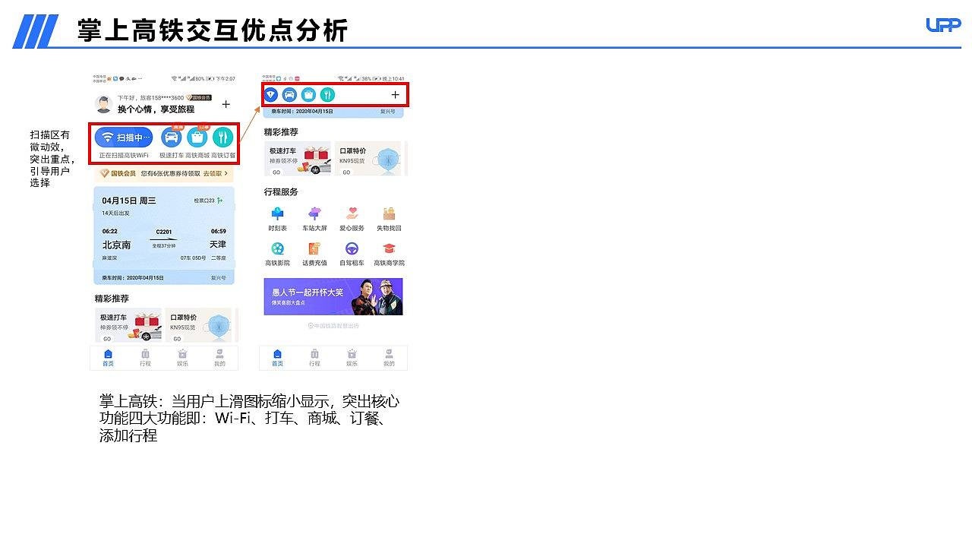The height and width of the screenshot is (547, 972).
Task: Open 爱心服务 care service icon
Action: tap(352, 219)
